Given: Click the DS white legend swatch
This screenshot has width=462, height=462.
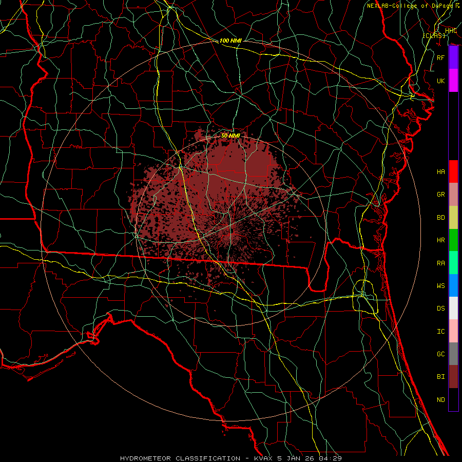Looking at the screenshot, I should tap(453, 308).
